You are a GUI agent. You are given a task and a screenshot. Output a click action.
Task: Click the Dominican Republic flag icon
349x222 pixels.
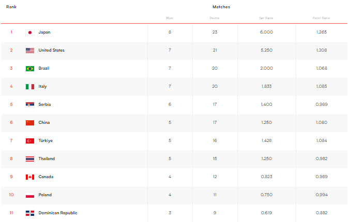tap(30, 213)
